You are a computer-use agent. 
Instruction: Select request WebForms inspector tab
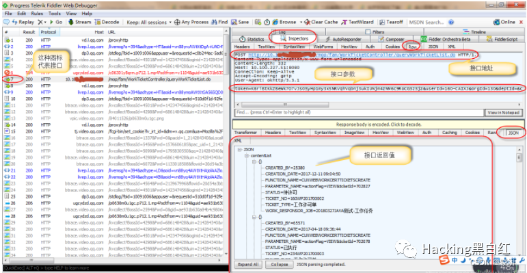click(x=323, y=47)
